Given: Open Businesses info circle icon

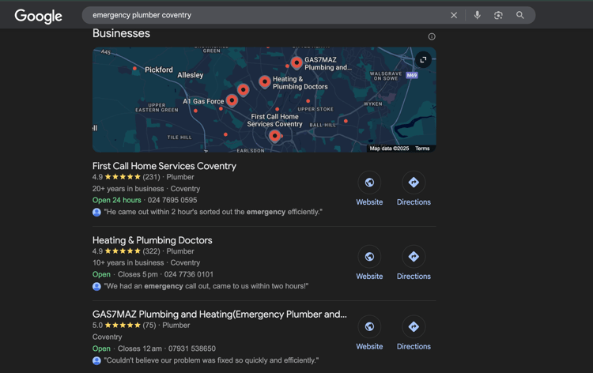Looking at the screenshot, I should [x=432, y=36].
